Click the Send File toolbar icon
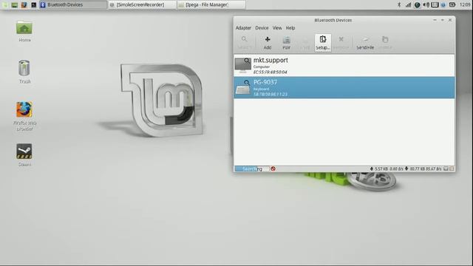The height and width of the screenshot is (266, 473). 365,39
